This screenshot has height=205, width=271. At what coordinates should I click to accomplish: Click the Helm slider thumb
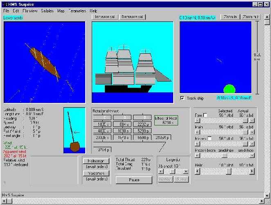coord(228,171)
